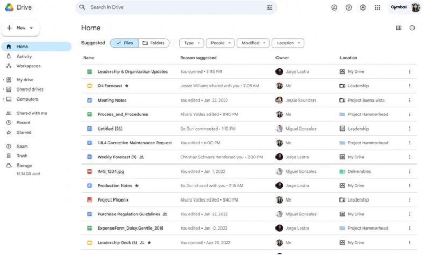Open 1.8.4 Corrective Maintenance Request file
423x255 pixels.
pos(135,143)
